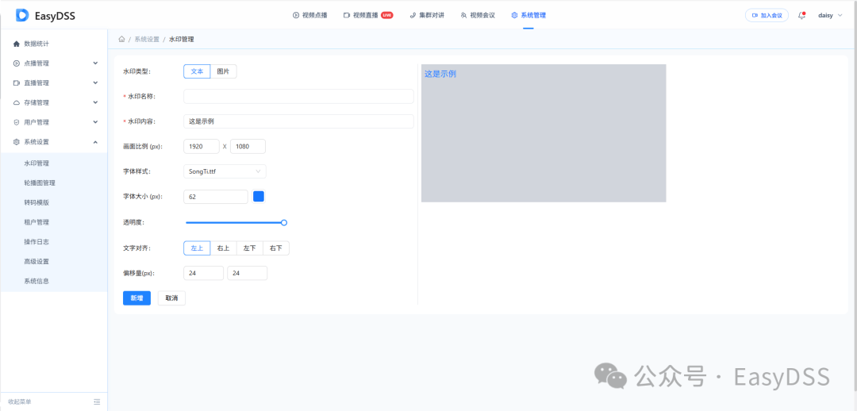Click the collapse menu icon at sidebar bottom
This screenshot has width=857, height=411.
[x=97, y=401]
